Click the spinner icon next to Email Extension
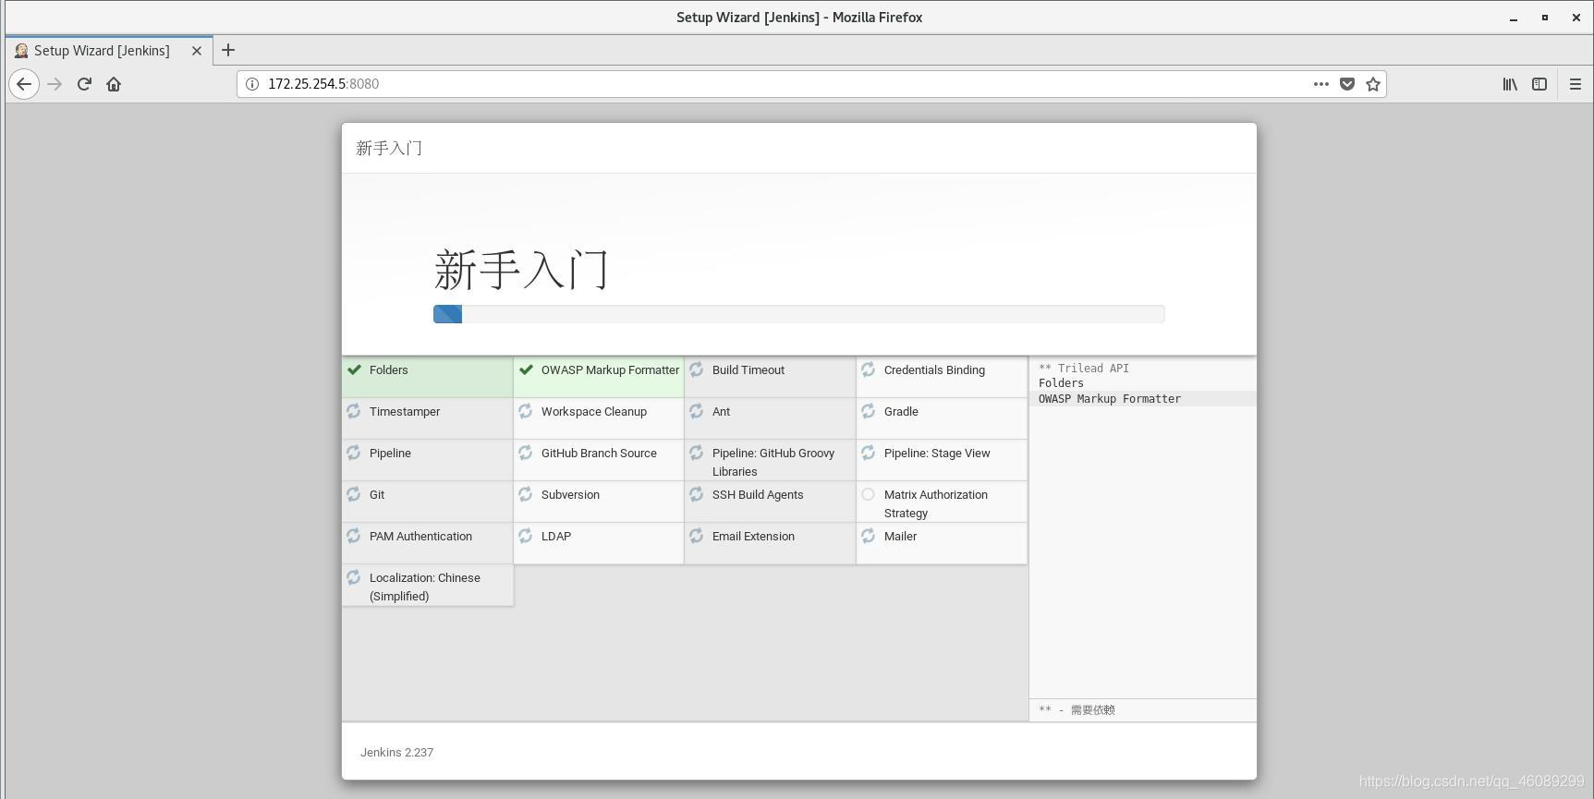The height and width of the screenshot is (799, 1594). [x=697, y=536]
